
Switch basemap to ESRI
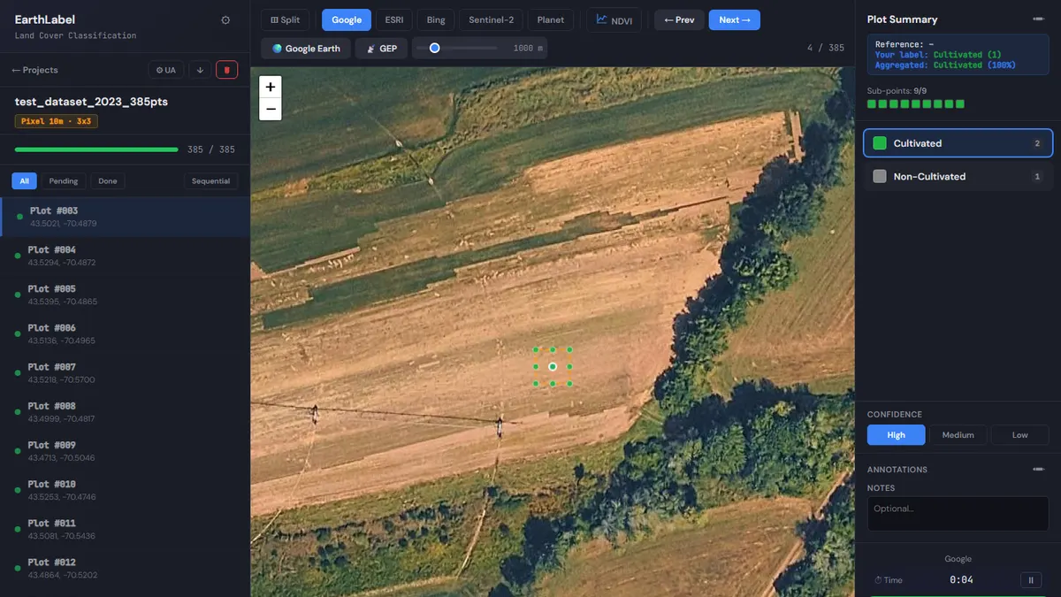pos(393,19)
